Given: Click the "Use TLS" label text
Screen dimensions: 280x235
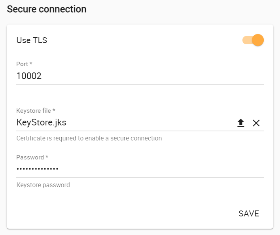Looking at the screenshot, I should coord(32,40).
